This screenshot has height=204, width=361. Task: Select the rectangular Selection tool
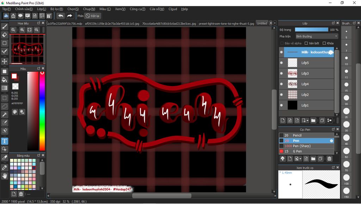coord(4,98)
